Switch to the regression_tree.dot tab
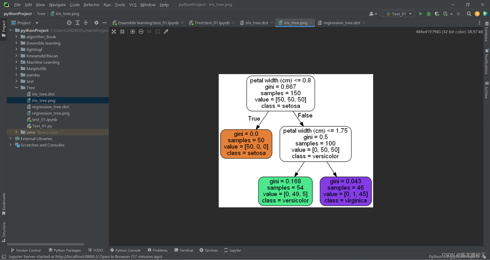Image resolution: width=490 pixels, height=260 pixels. point(341,23)
